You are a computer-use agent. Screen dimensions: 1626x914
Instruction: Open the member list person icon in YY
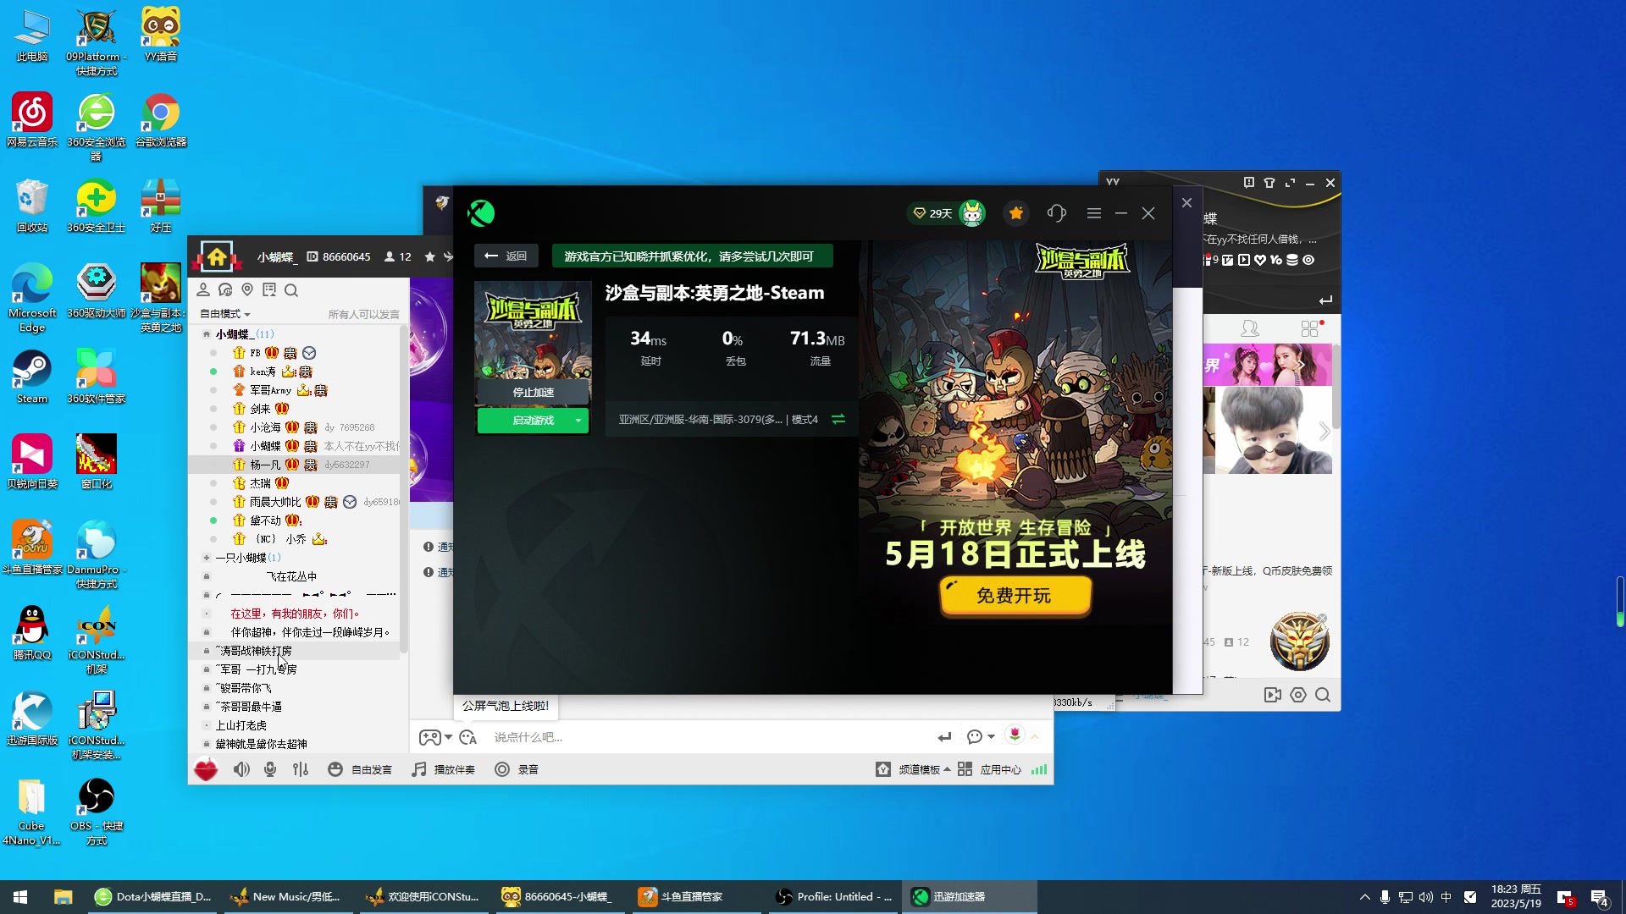point(203,290)
